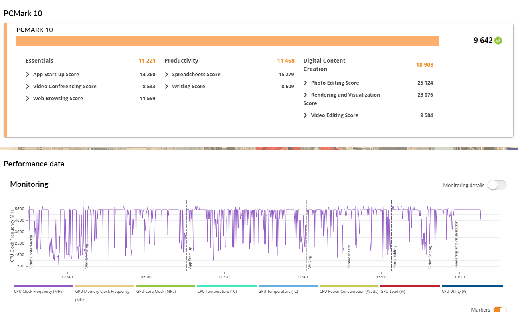This screenshot has width=518, height=312.
Task: Click the GPU Load legend item
Action: pos(410,286)
